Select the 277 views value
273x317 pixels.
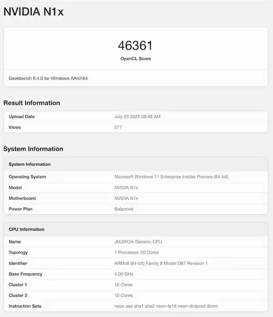click(x=118, y=128)
